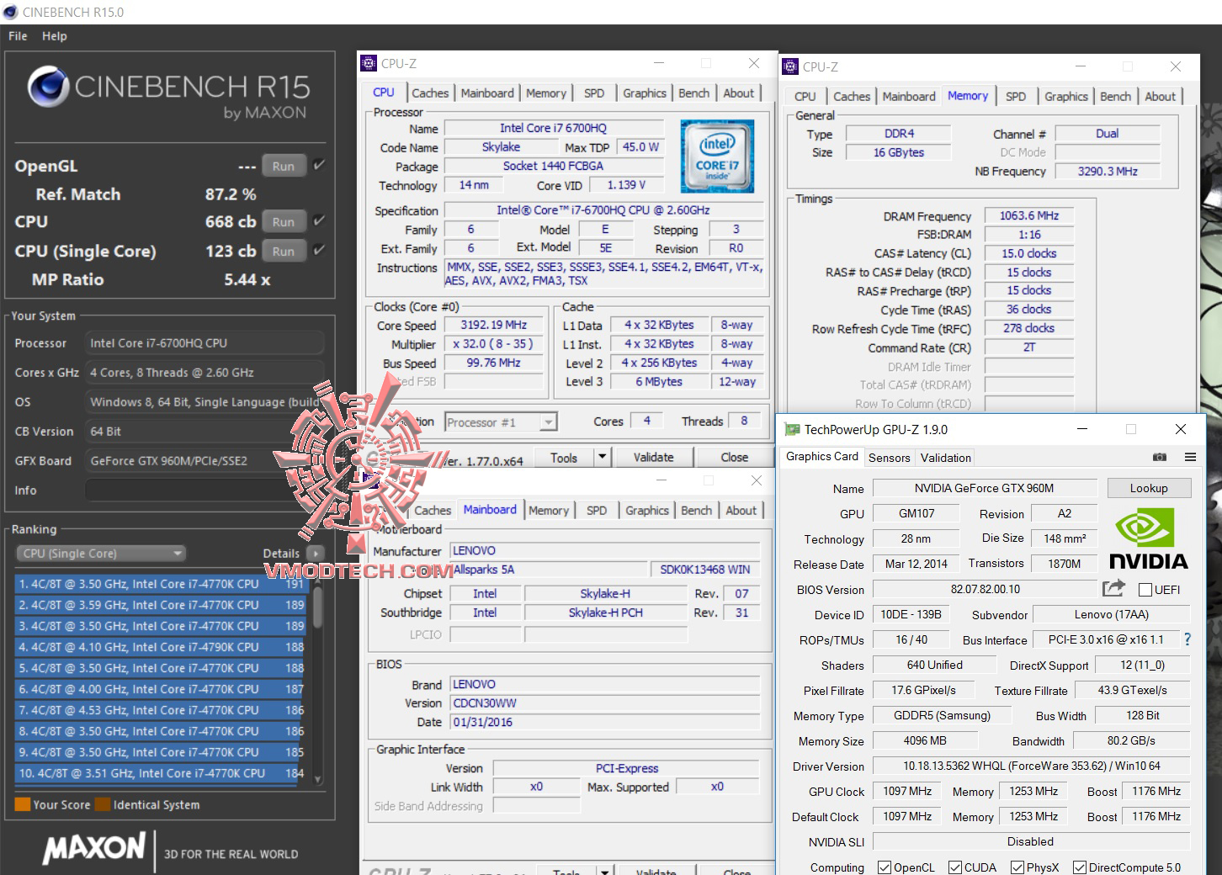
Task: Click the Memory Size '16 GBytes' value
Action: tap(898, 152)
